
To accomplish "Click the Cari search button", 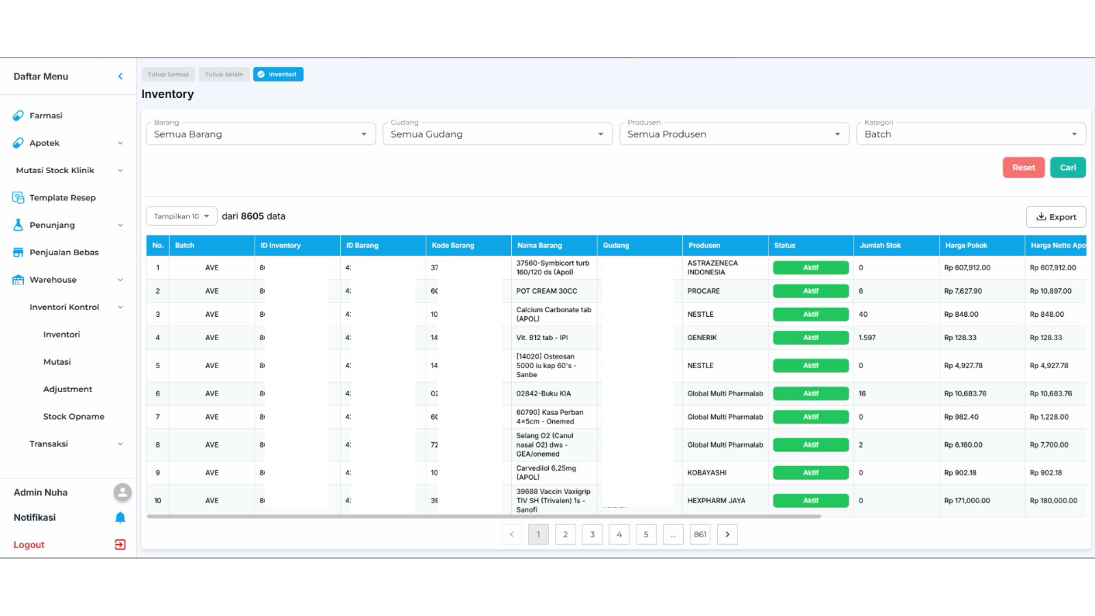I will tap(1068, 168).
